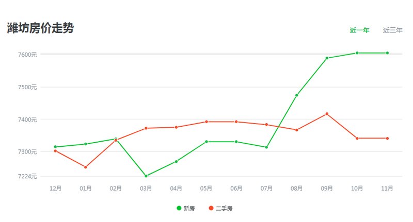Select the green 新房 point for 08月
Screen dimensions: 413x222
(297, 95)
